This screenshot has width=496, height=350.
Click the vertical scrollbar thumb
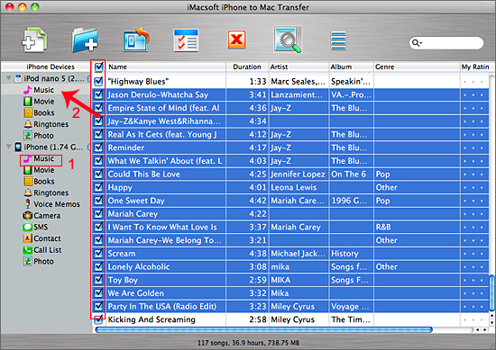click(491, 293)
